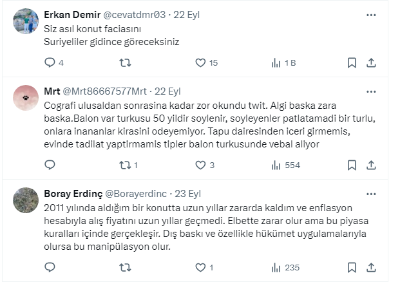Bookmark Erkan Demir's tweet
This screenshot has width=400, height=282.
coord(352,62)
